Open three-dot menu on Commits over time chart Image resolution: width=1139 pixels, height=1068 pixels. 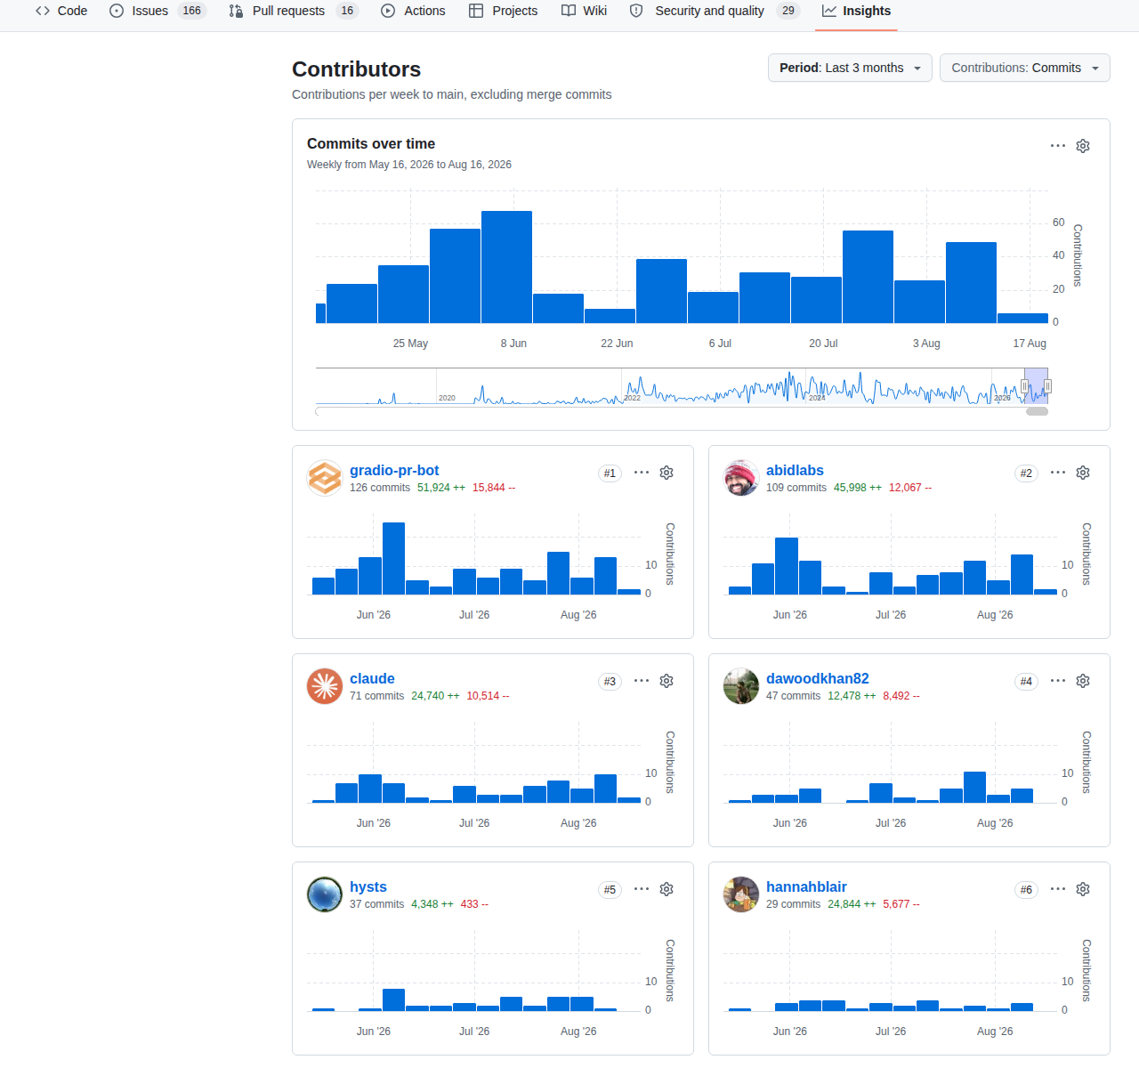[1058, 146]
